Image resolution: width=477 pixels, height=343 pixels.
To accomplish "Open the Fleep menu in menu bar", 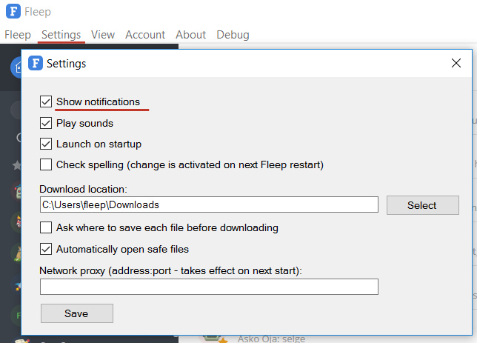I will coord(18,35).
